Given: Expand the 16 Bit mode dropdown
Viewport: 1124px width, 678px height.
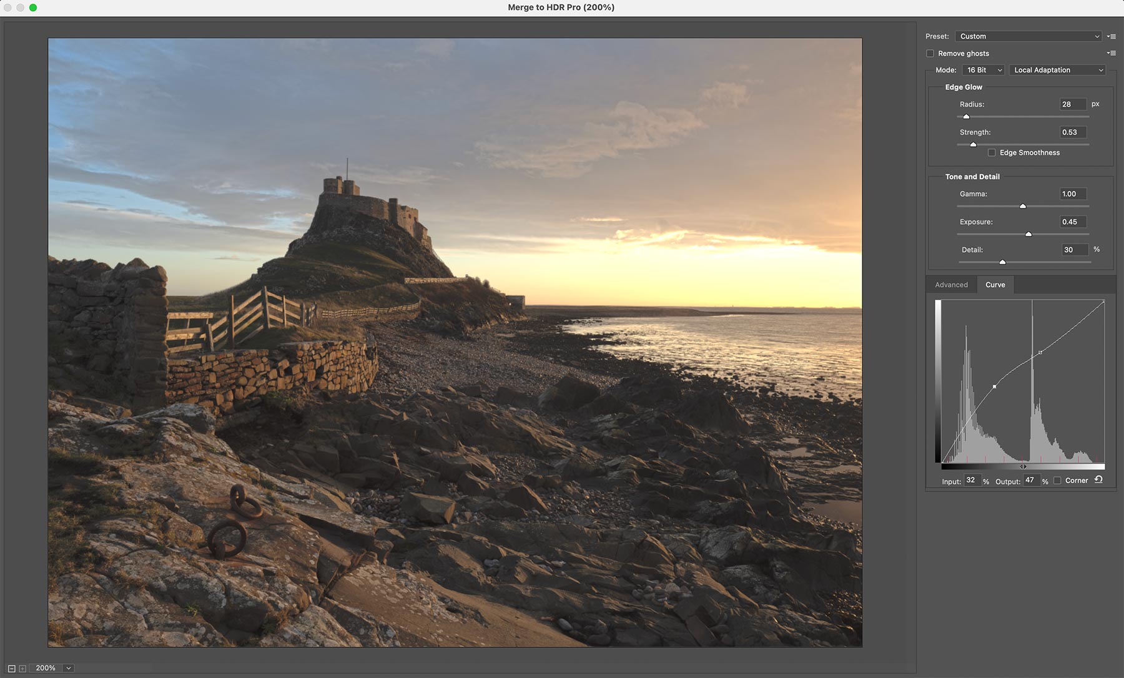Looking at the screenshot, I should coord(983,70).
